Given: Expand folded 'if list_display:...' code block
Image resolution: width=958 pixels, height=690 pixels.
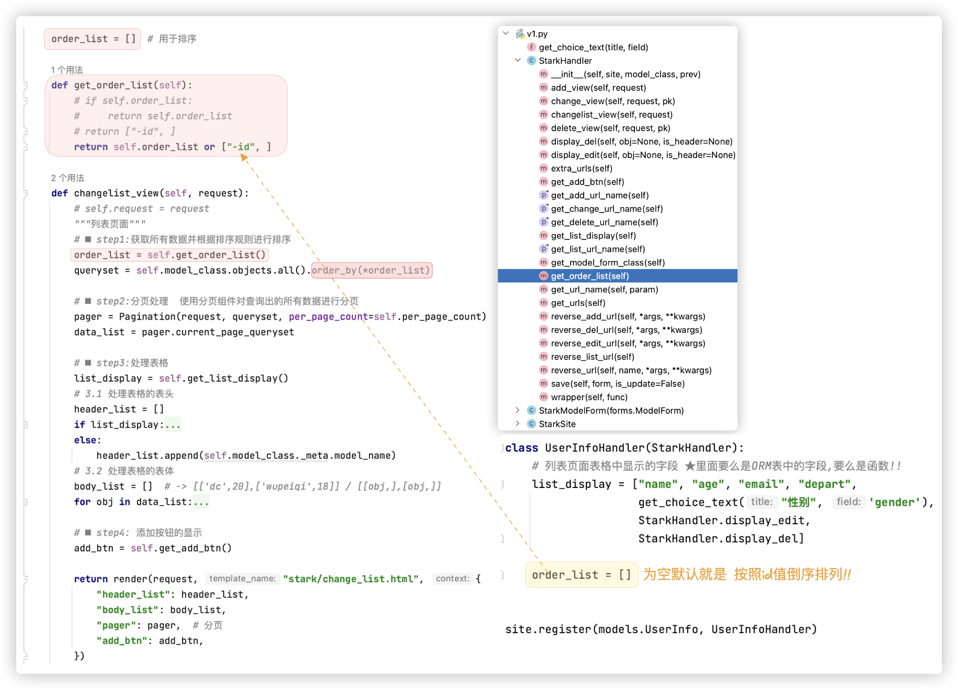Looking at the screenshot, I should [173, 425].
